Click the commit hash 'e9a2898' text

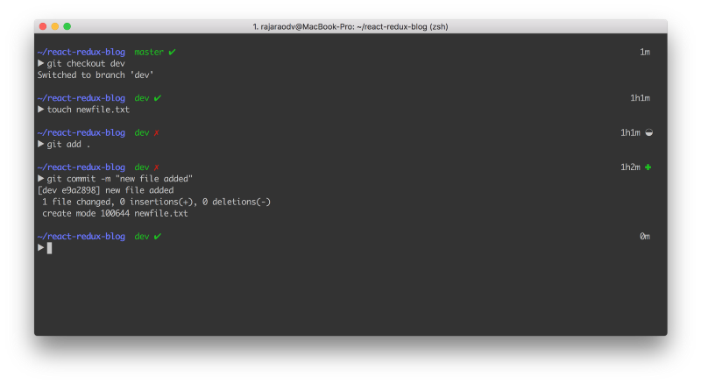[79, 190]
